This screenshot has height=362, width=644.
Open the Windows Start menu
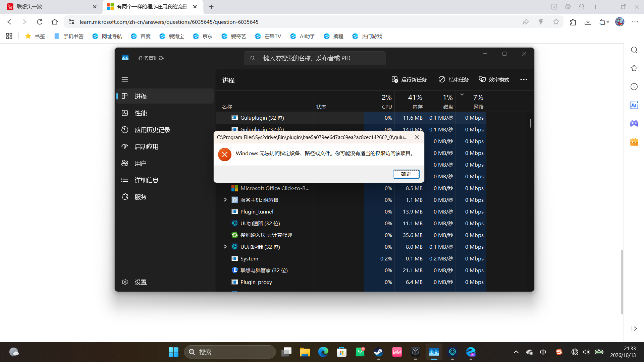click(x=173, y=352)
